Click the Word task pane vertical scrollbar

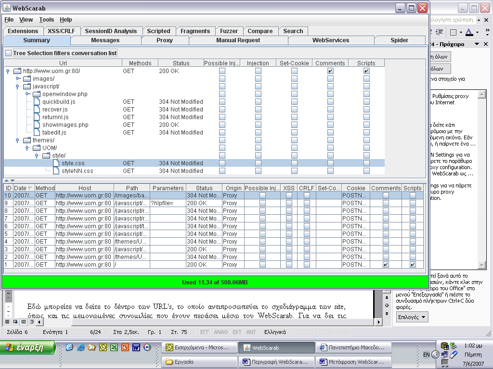[x=481, y=180]
